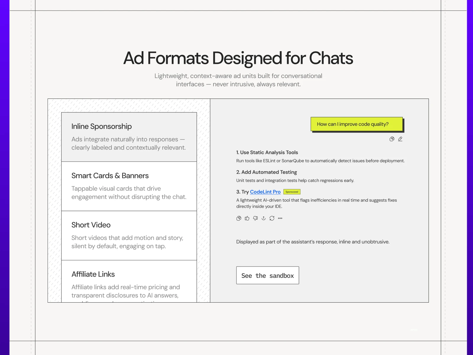Screen dimensions: 473x355
Task: Regenerate the assistant's response
Action: pyautogui.click(x=272, y=218)
